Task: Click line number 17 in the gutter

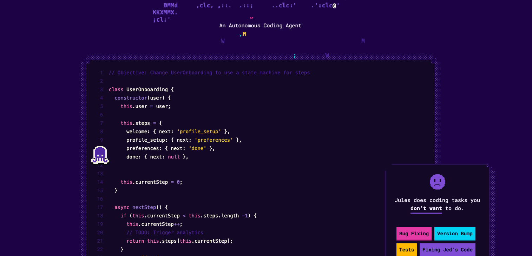Action: (100, 207)
